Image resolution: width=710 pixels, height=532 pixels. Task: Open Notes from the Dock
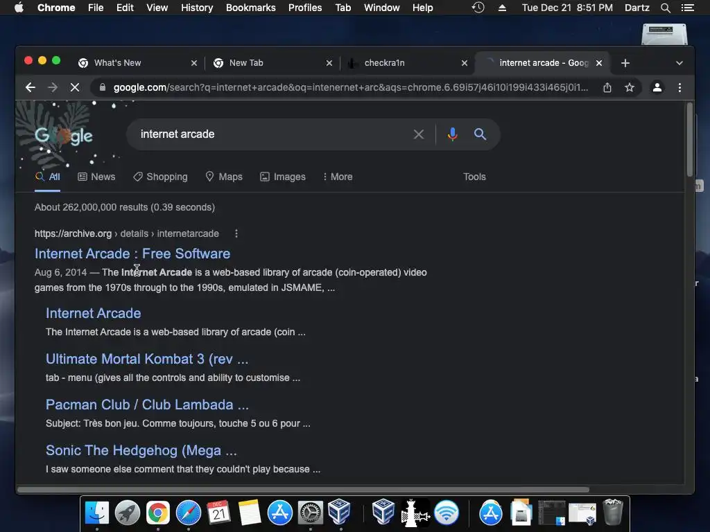(250, 513)
